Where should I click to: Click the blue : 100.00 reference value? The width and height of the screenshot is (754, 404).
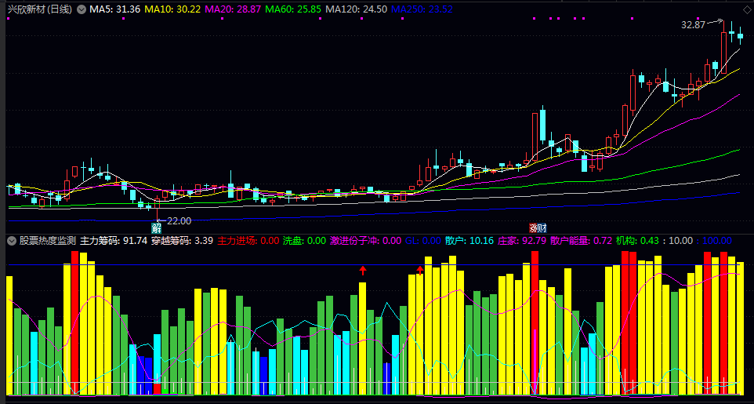pos(715,242)
